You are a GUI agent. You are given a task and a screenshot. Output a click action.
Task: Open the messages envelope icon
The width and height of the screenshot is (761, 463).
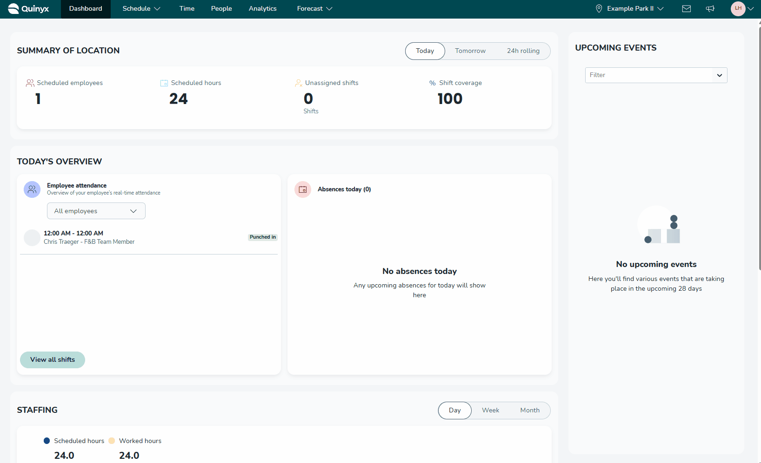coord(686,9)
